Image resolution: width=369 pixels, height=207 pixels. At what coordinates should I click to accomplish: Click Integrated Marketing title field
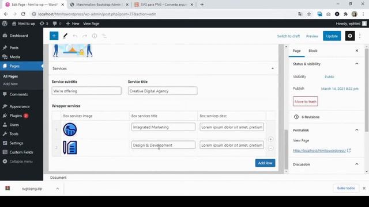[163, 127]
